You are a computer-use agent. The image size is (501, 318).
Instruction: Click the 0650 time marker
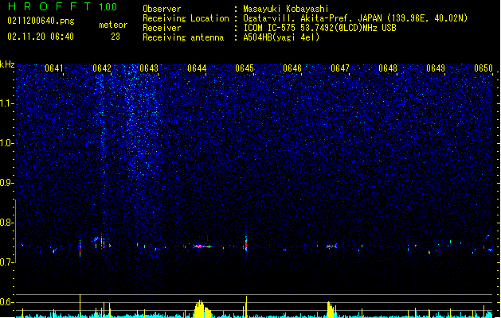(483, 68)
